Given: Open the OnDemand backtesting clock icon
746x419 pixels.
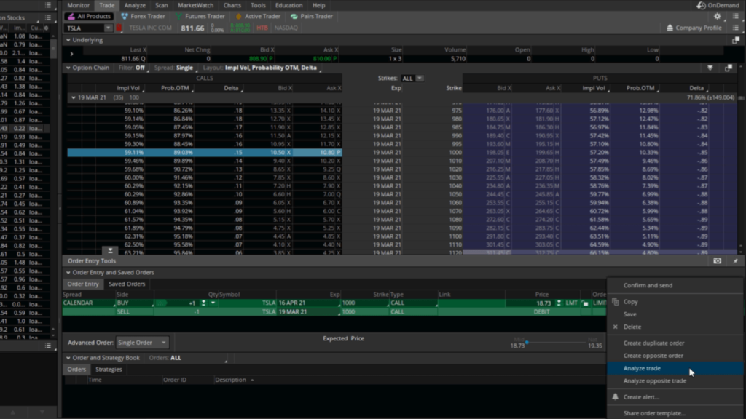Looking at the screenshot, I should (701, 5).
